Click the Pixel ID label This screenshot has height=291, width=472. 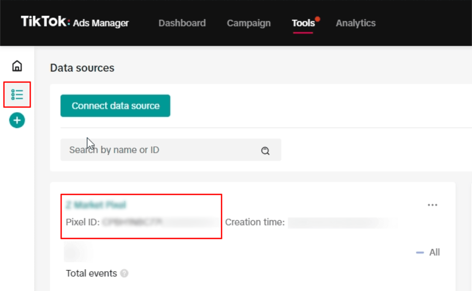click(83, 222)
